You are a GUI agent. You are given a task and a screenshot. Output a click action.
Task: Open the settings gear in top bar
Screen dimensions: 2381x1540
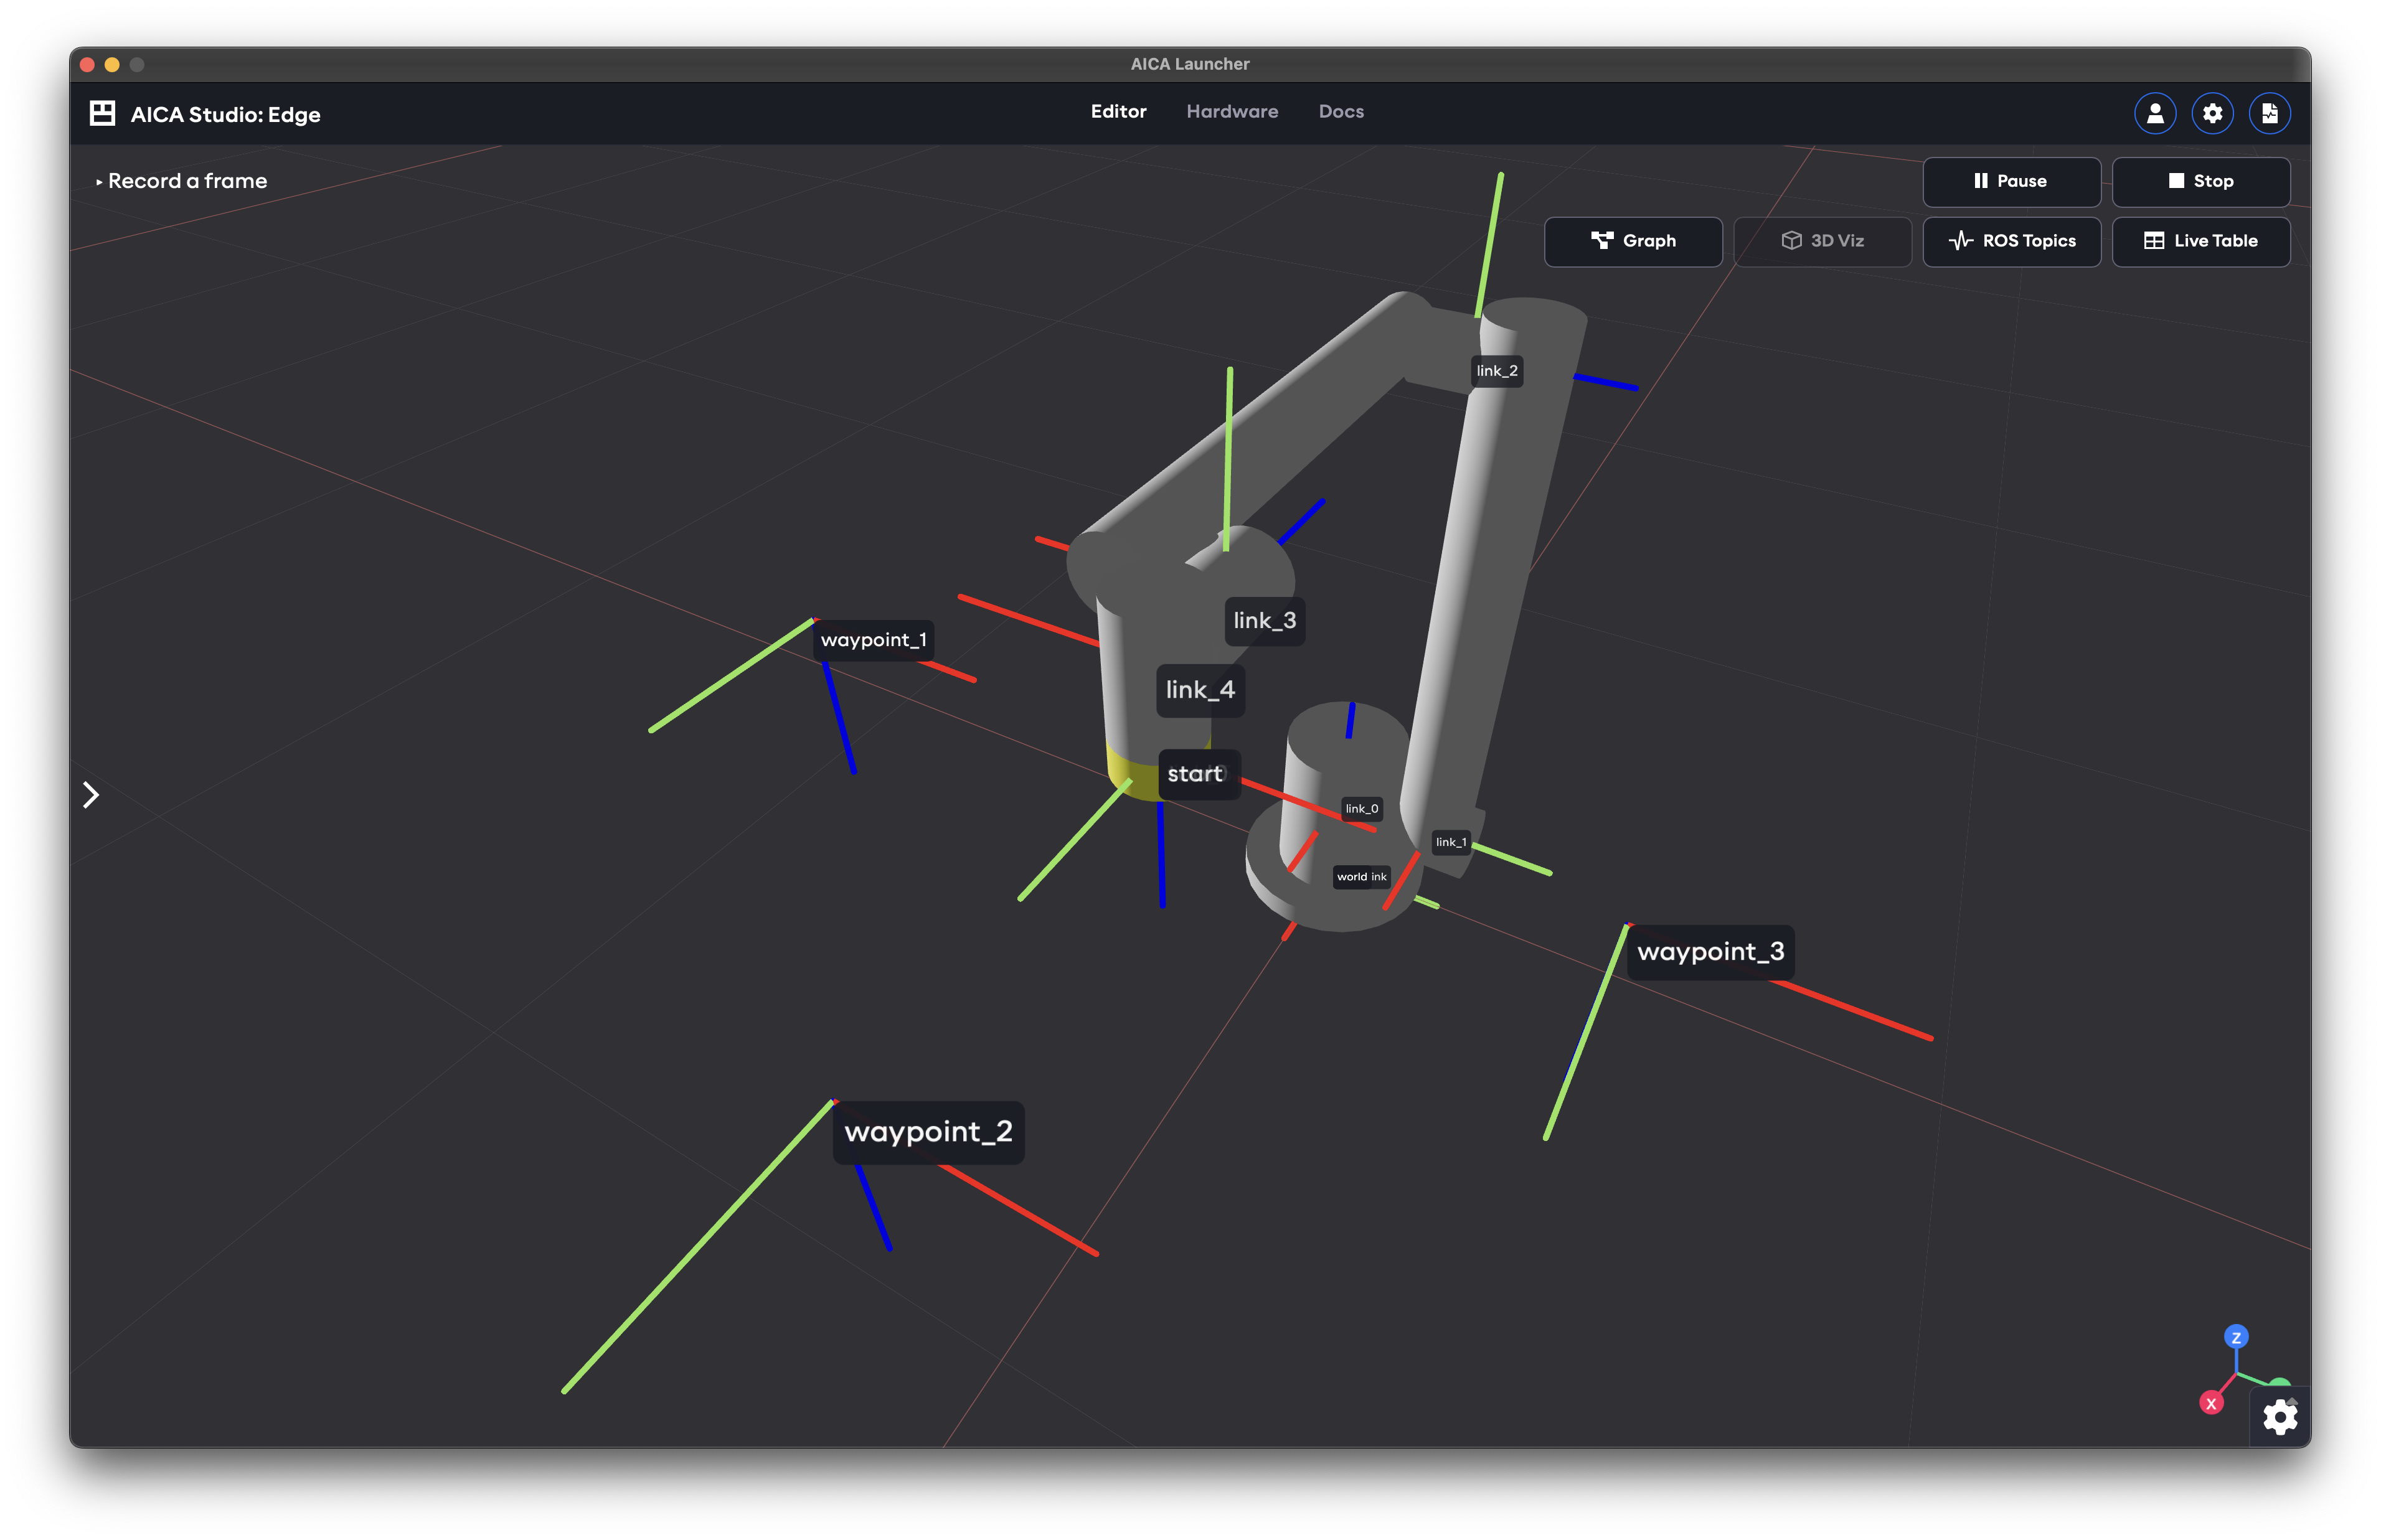pos(2212,113)
